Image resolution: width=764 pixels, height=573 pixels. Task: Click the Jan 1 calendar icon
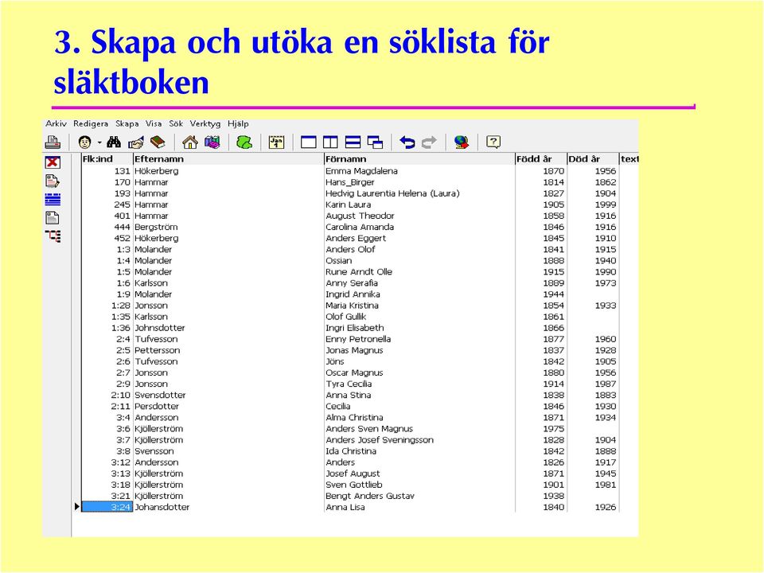(276, 142)
